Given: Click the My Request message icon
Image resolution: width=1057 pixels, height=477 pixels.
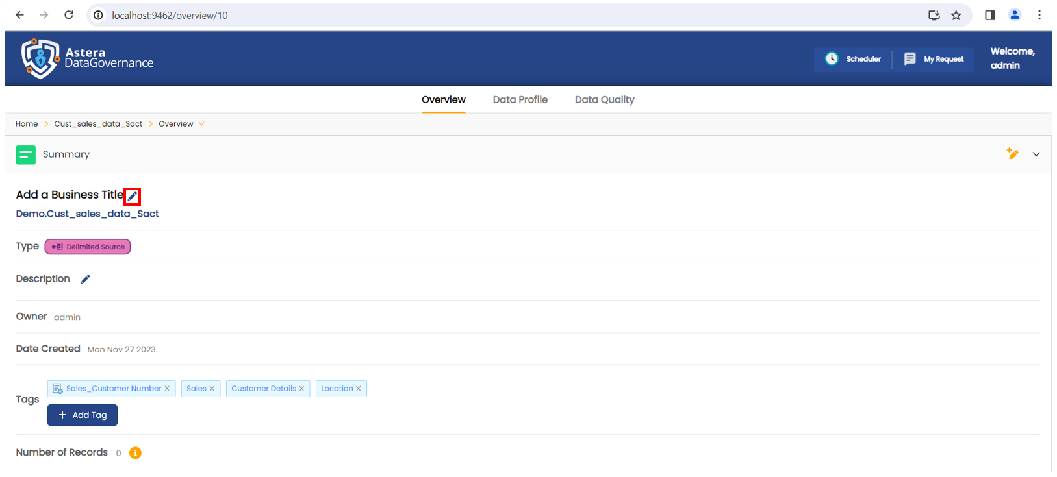Looking at the screenshot, I should (x=910, y=59).
